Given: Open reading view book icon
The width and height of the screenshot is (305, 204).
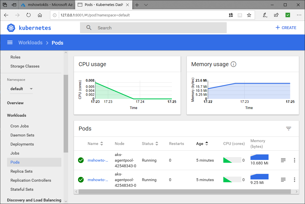Looking at the screenshot, I should [x=240, y=15].
